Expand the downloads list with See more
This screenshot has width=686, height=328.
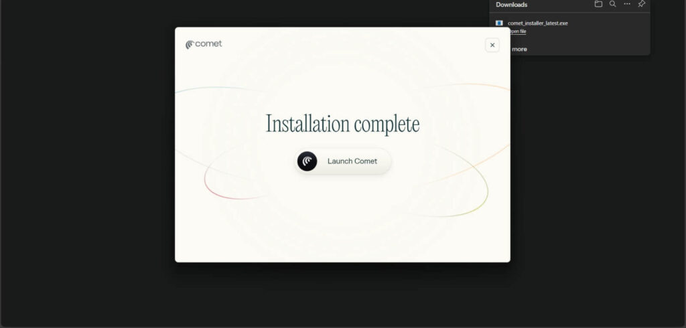(519, 49)
